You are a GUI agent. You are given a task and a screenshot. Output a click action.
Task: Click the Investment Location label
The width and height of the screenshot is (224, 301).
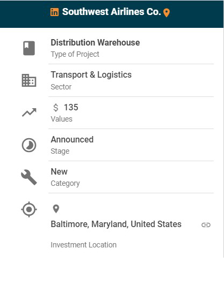point(84,245)
